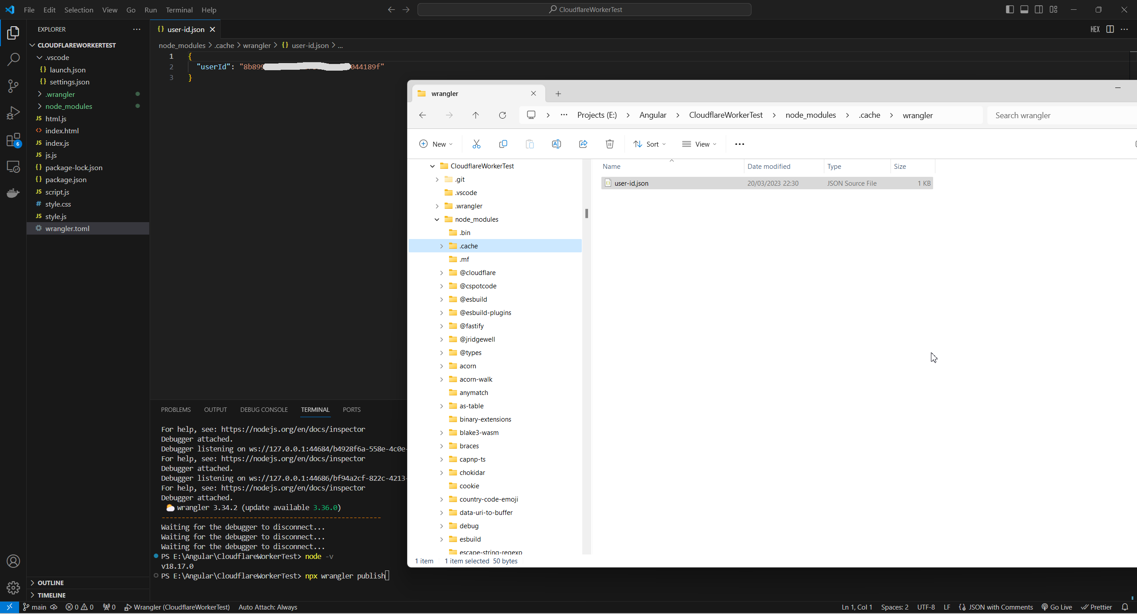This screenshot has height=614, width=1137.
Task: Toggle Secondary Side Bar layout icon
Action: 1039,9
